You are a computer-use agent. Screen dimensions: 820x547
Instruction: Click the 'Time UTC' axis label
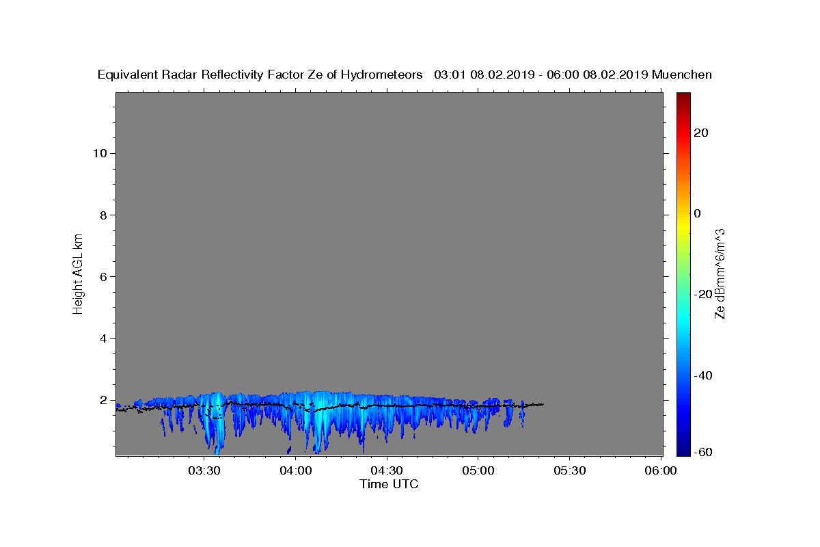389,484
